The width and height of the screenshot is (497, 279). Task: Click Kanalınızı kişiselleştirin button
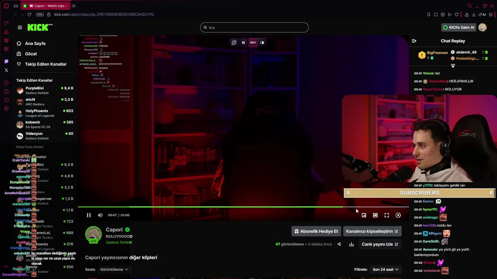pos(372,231)
